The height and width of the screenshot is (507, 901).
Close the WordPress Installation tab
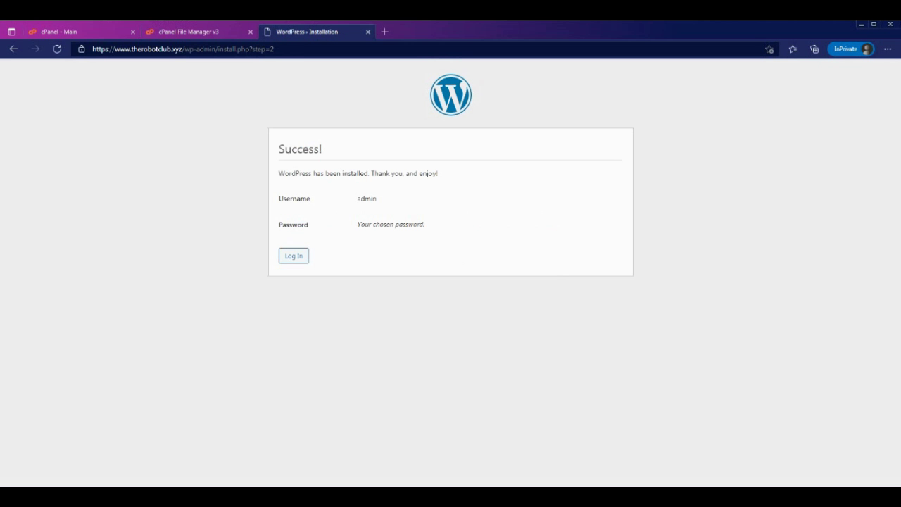click(368, 32)
